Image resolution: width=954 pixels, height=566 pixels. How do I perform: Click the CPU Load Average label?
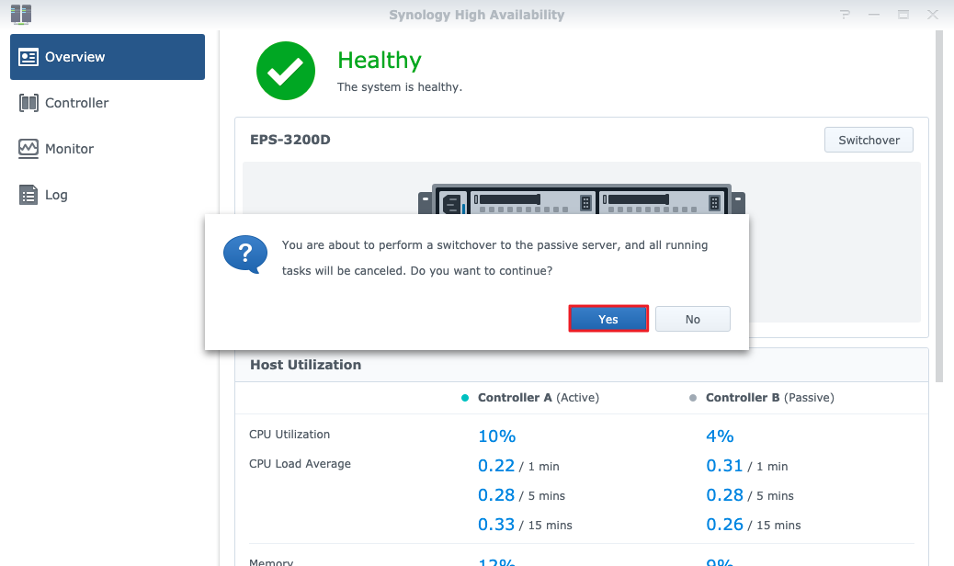coord(300,464)
